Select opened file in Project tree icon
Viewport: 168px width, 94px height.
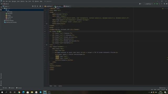point(33,6)
